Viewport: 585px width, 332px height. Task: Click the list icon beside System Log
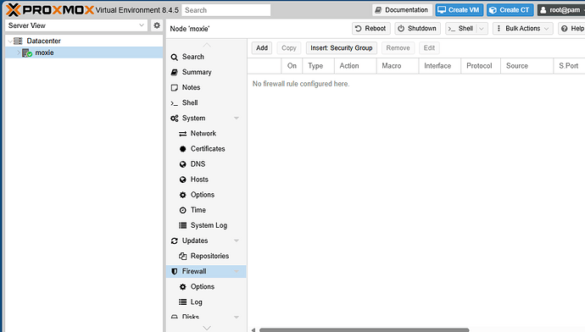pos(183,225)
